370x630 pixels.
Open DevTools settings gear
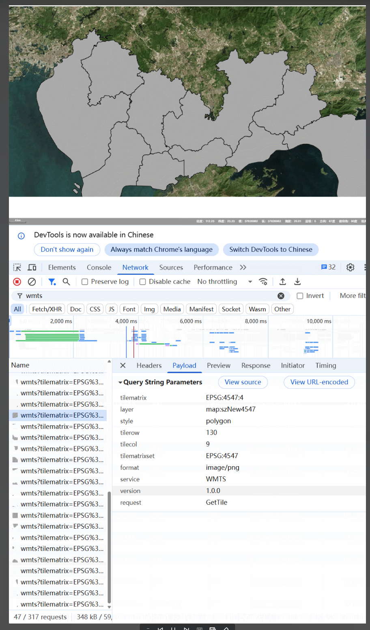(x=350, y=267)
